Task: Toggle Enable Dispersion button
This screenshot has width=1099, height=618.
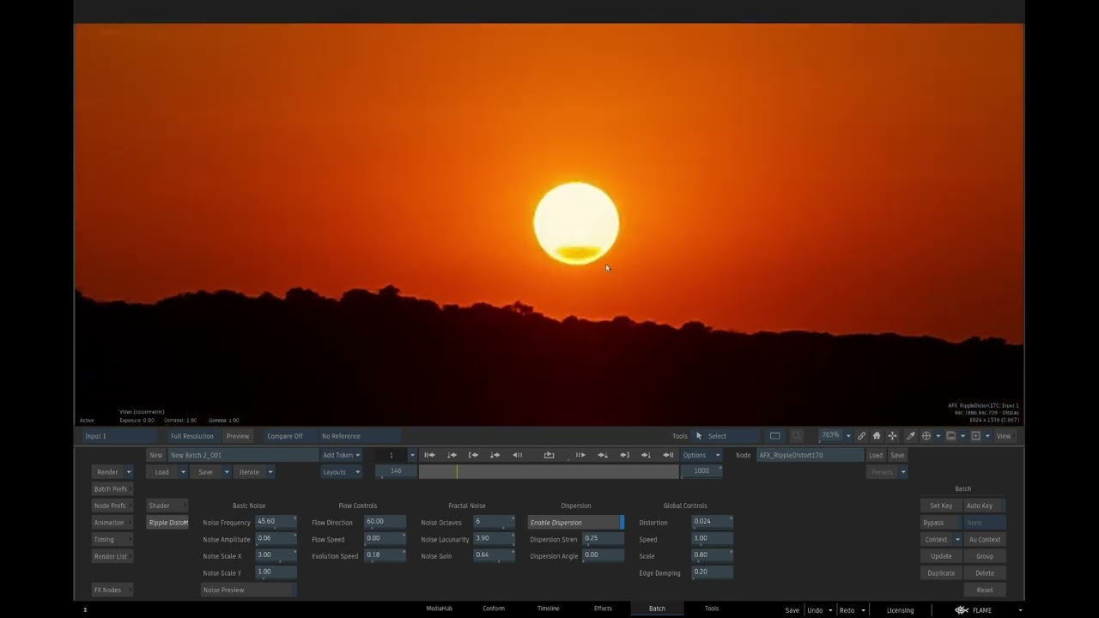Action: (574, 523)
